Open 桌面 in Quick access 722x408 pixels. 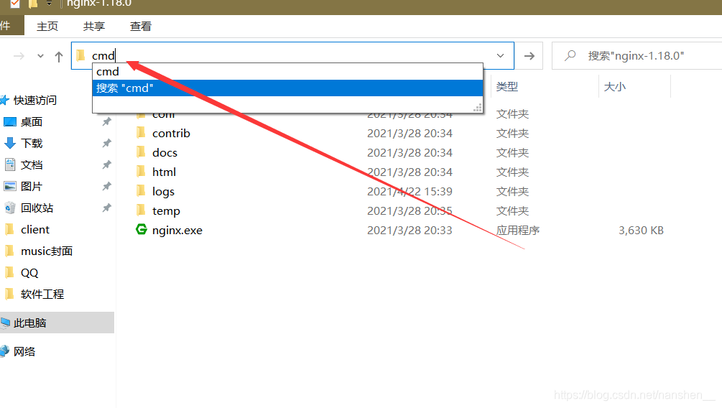pyautogui.click(x=32, y=121)
